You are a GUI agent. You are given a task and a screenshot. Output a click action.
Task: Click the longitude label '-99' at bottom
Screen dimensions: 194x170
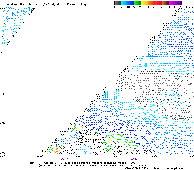[x=78, y=157]
